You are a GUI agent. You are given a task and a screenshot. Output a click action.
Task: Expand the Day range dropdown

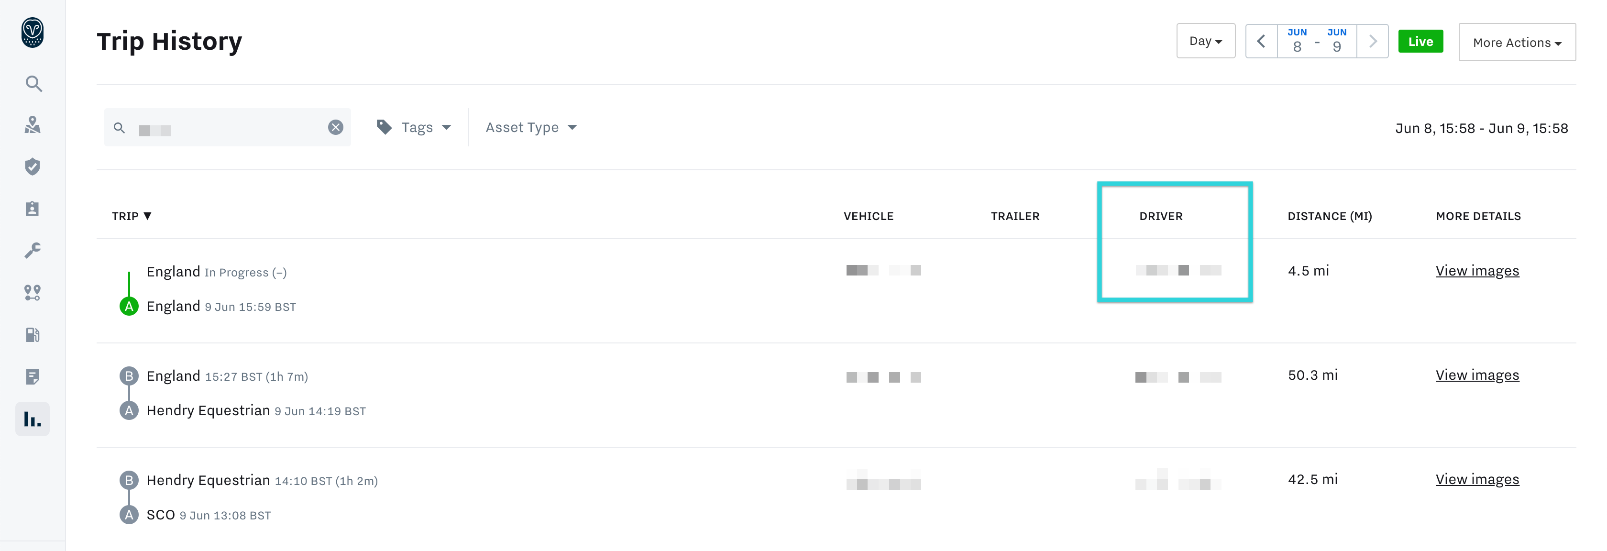(x=1205, y=41)
